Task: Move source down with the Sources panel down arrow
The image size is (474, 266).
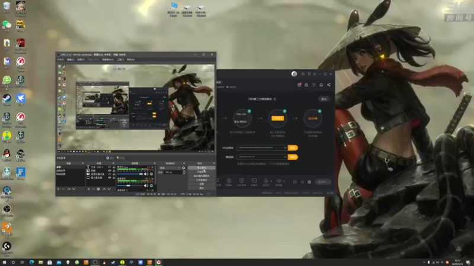Action: [109, 189]
